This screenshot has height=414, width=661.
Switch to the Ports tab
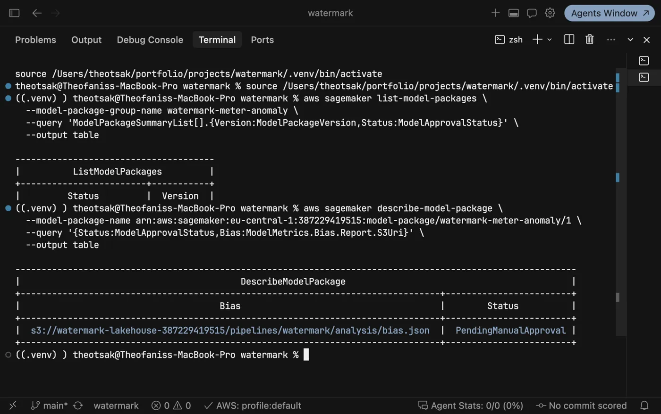click(263, 40)
